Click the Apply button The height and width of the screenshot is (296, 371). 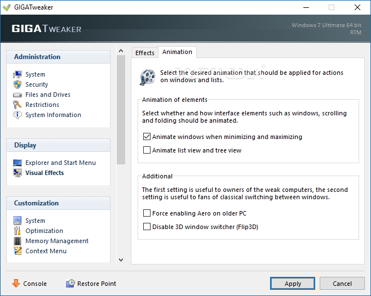click(293, 284)
